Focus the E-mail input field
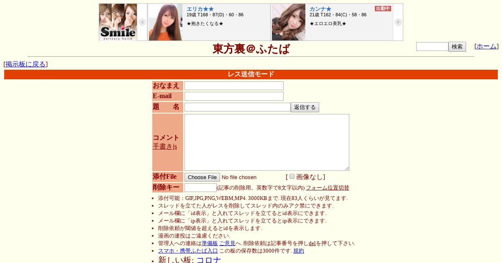502x263 pixels. [x=234, y=96]
